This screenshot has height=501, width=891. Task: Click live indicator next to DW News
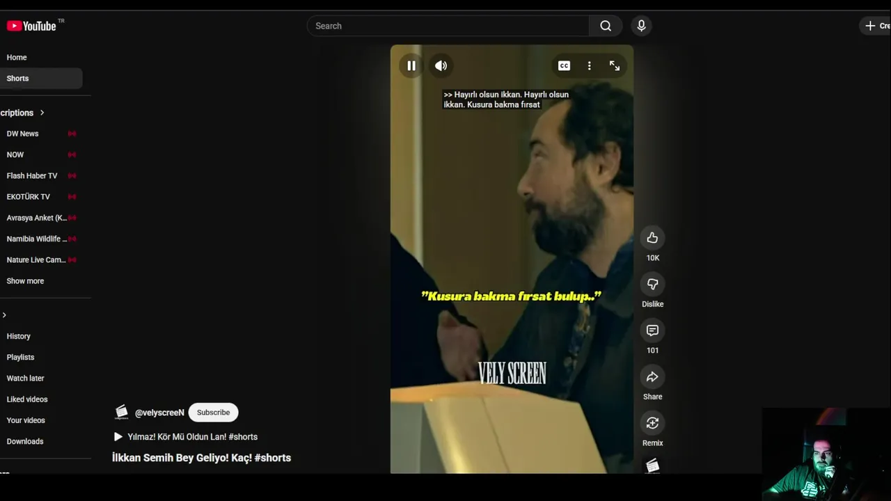point(72,134)
